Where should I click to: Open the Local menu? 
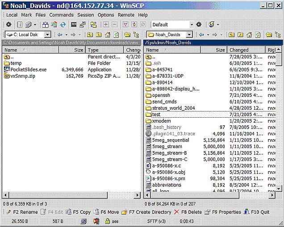[x=12, y=15]
